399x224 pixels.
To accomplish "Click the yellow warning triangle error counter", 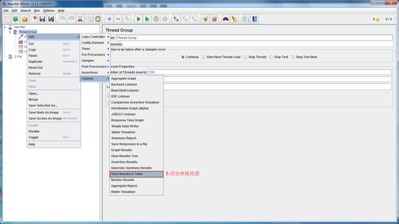I will pyautogui.click(x=377, y=19).
